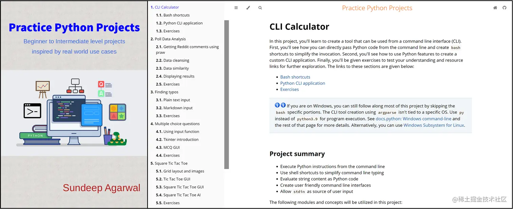
Task: Follow the Python CLI application content link
Action: click(303, 83)
